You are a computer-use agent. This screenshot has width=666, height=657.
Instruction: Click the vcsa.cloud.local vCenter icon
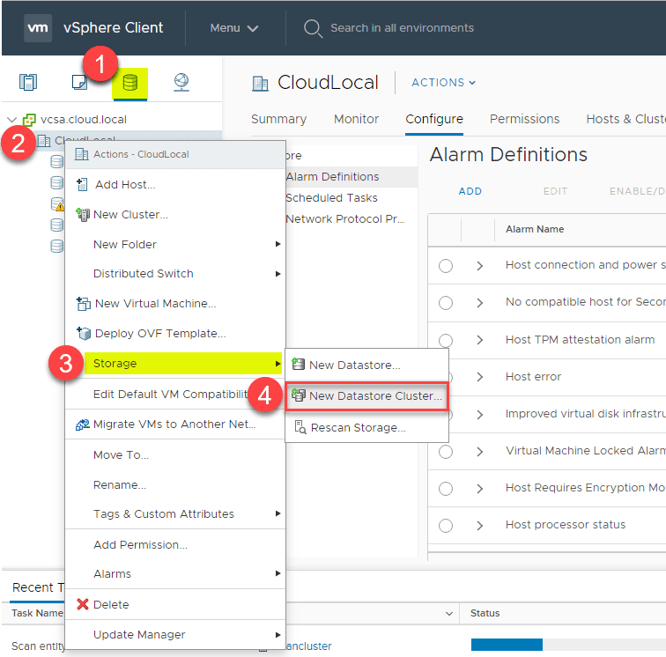[29, 120]
